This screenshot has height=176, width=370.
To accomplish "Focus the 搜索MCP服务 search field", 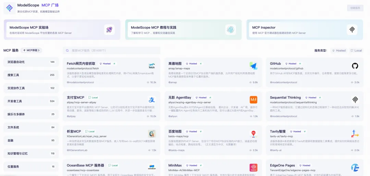I will [x=112, y=50].
